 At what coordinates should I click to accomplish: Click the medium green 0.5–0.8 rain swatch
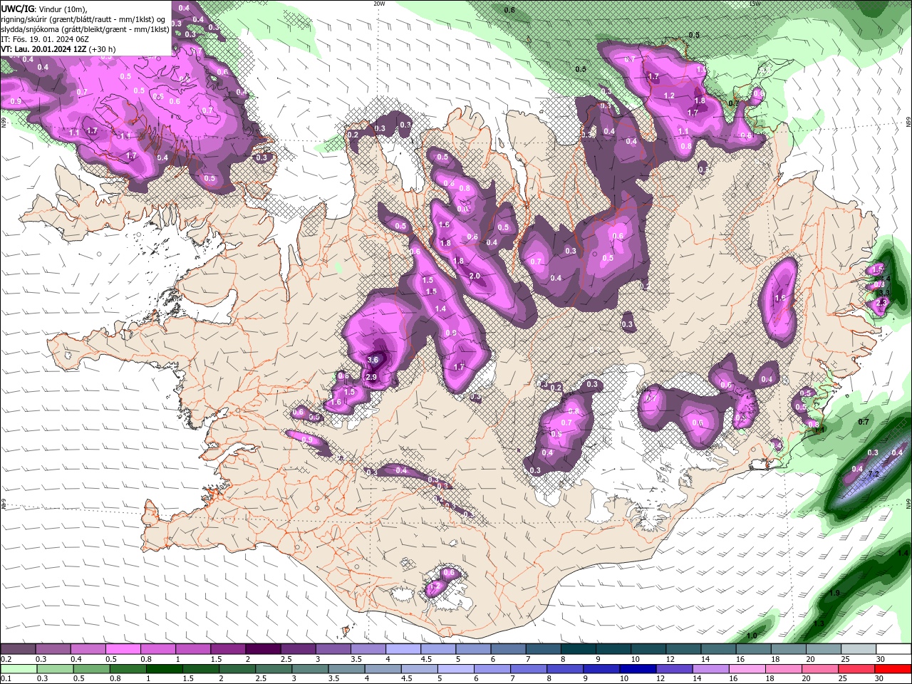93,669
